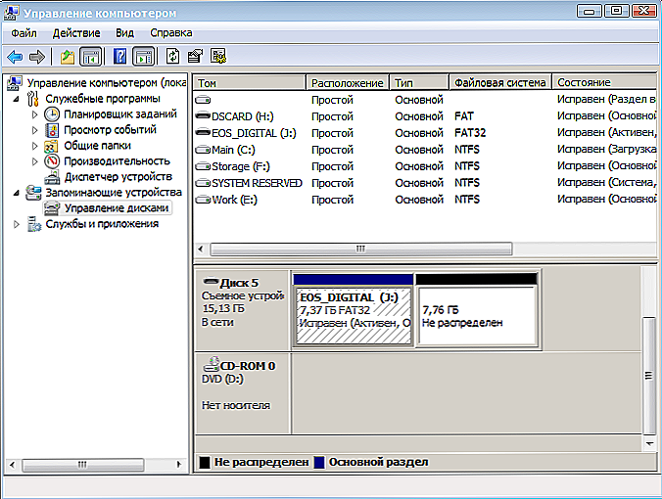The width and height of the screenshot is (662, 499).
Task: Open the Вид menu
Action: pyautogui.click(x=124, y=33)
